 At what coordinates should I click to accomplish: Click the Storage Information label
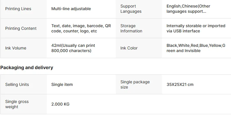[131, 28]
